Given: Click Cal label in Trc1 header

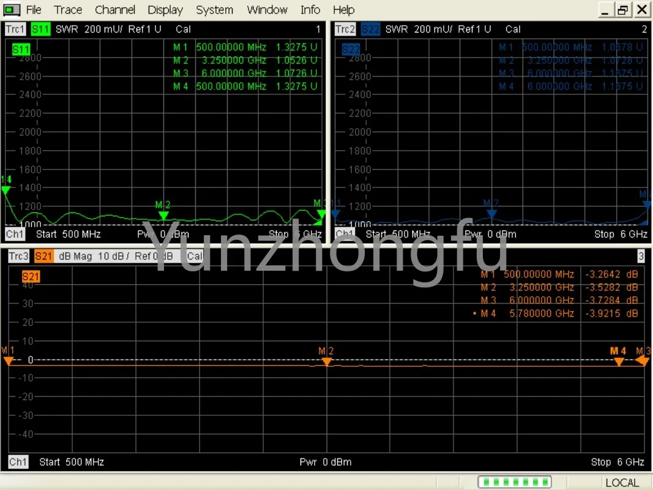Looking at the screenshot, I should [x=183, y=29].
